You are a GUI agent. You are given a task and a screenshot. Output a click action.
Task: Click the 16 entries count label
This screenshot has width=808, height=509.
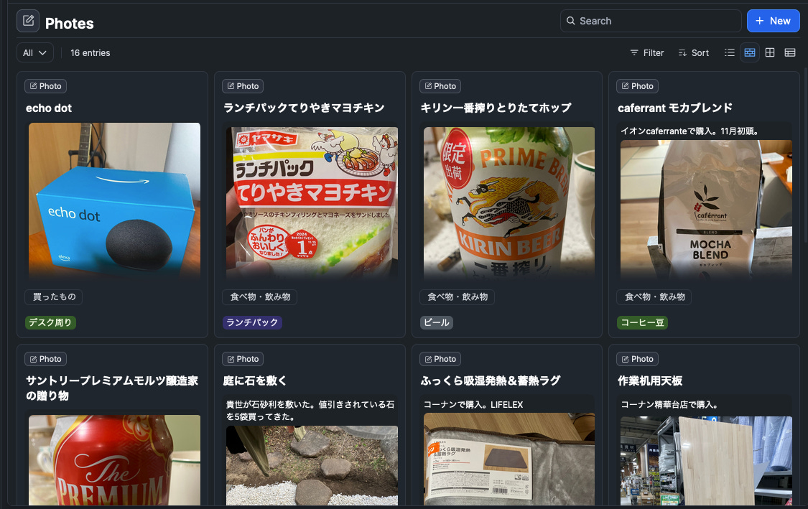coord(90,52)
